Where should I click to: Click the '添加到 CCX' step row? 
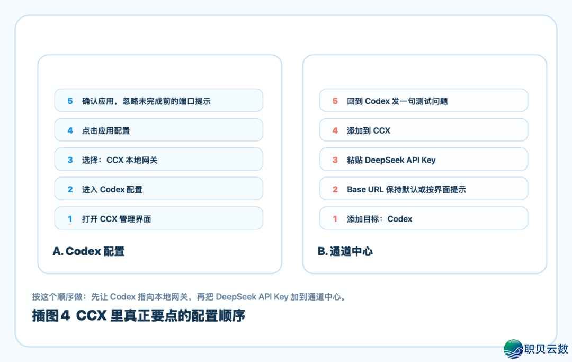424,130
